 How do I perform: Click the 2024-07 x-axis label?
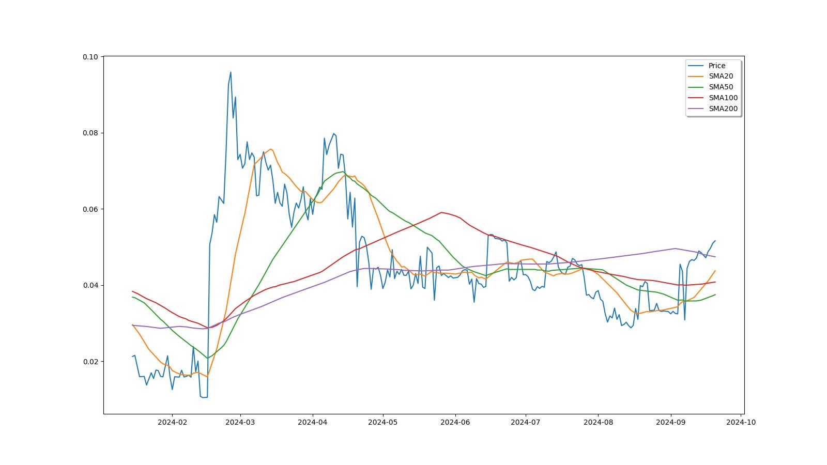(526, 422)
